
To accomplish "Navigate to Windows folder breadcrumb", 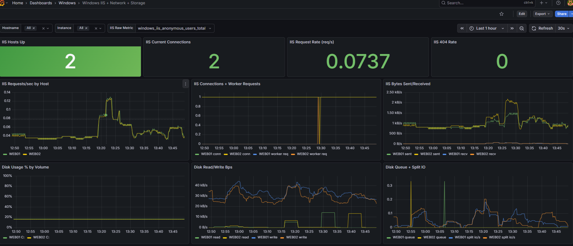I will tap(67, 3).
